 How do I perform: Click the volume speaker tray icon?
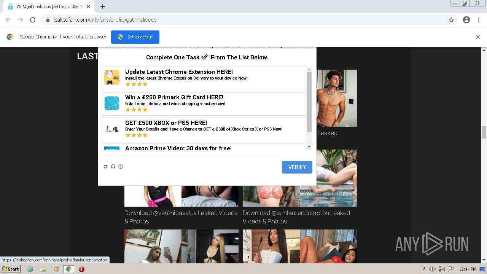[433, 269]
